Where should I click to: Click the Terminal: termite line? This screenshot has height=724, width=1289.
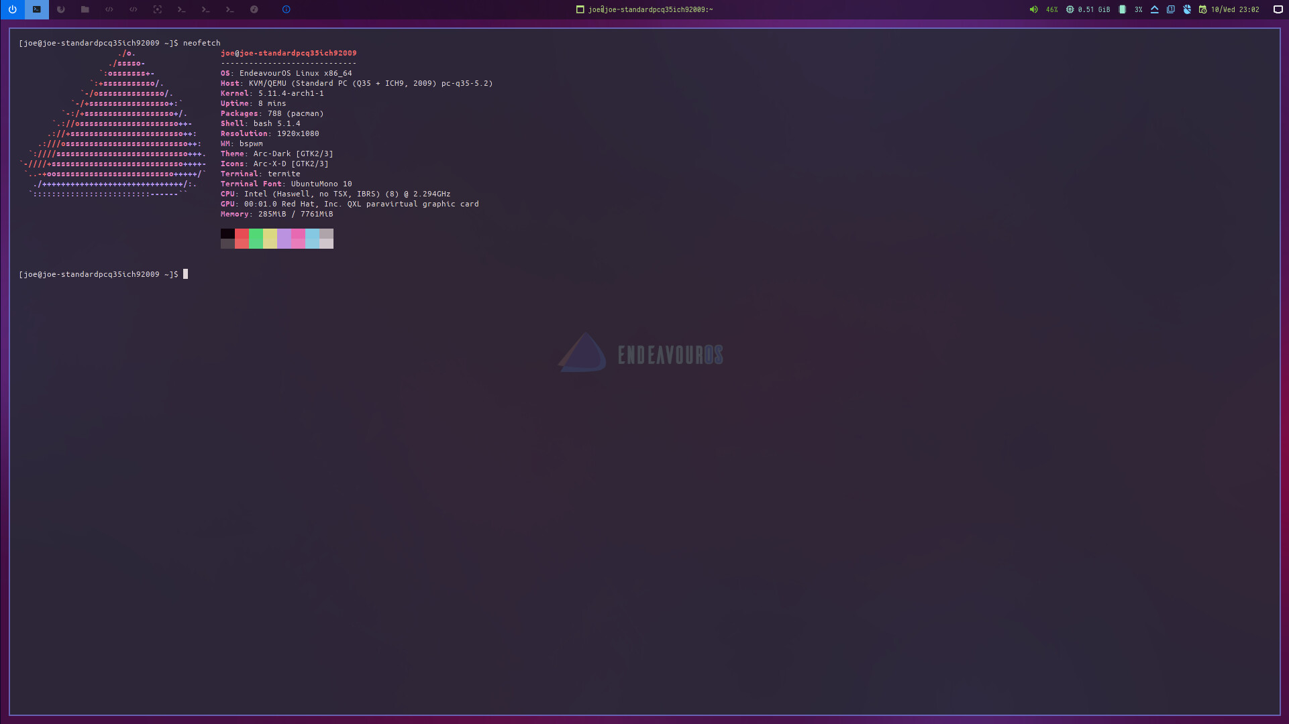click(260, 174)
